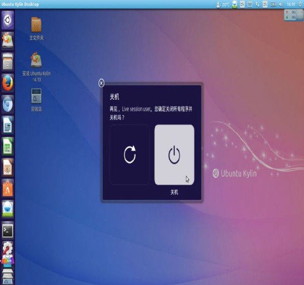This screenshot has height=285, width=304.
Task: Click the install Ubuntu Kylin launcher icon
Action: click(8, 41)
